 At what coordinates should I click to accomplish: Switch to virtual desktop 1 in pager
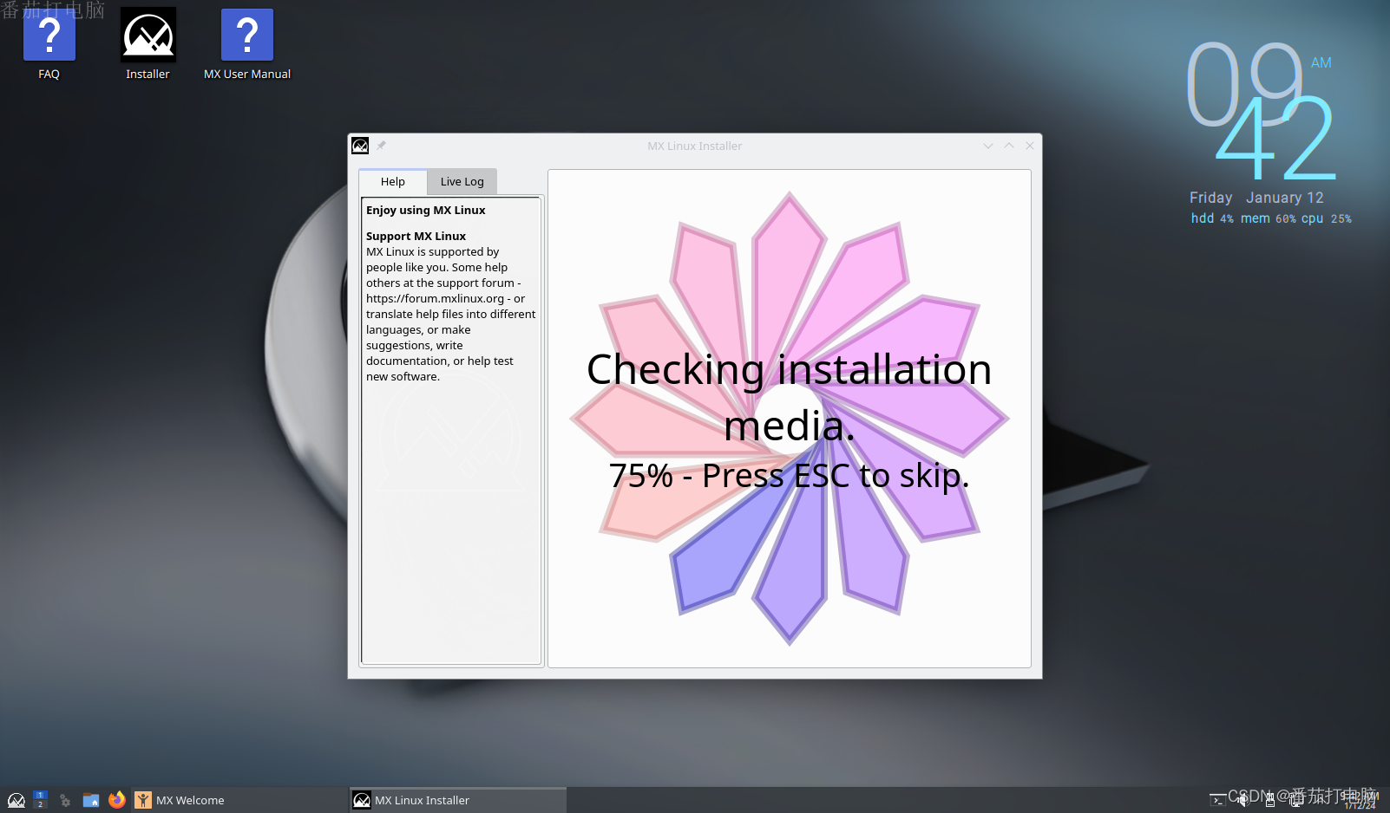[40, 795]
